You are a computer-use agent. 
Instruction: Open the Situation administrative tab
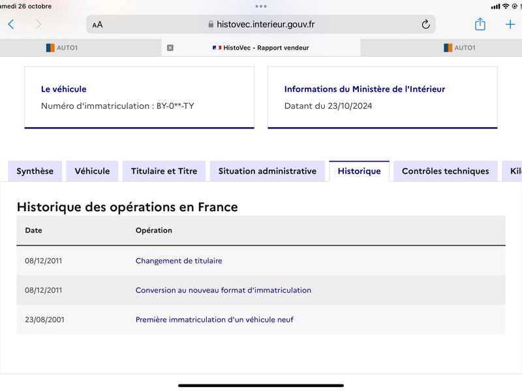(x=268, y=171)
